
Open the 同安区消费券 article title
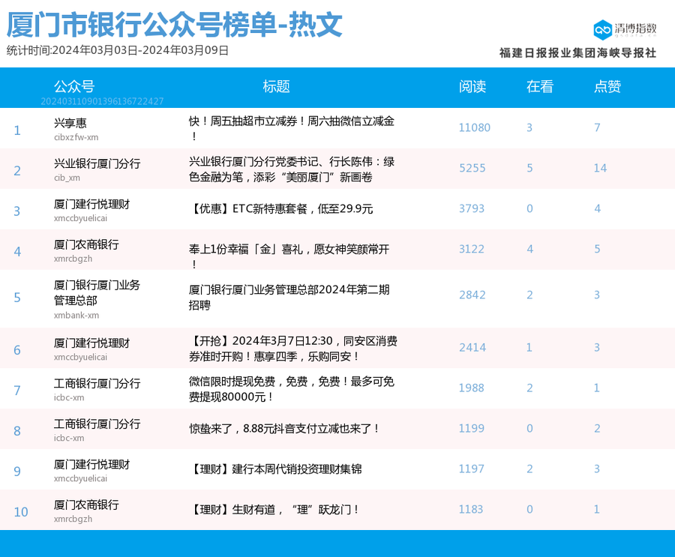coord(292,349)
